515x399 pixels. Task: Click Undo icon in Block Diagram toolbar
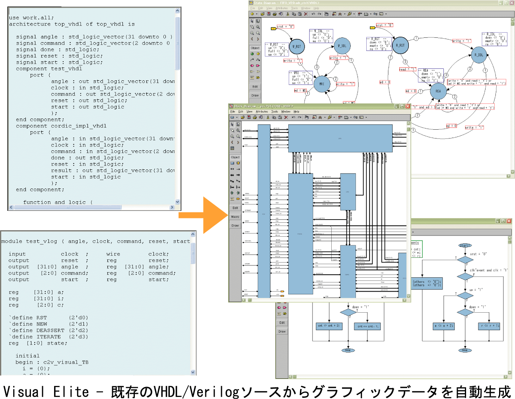tap(293, 117)
